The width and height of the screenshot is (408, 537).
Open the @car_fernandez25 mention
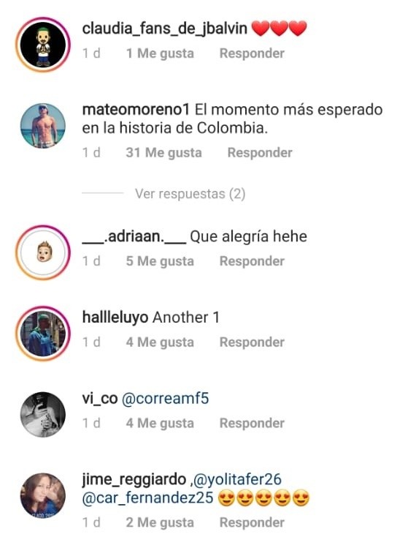(147, 498)
